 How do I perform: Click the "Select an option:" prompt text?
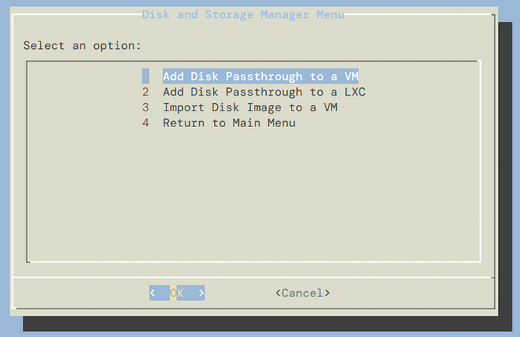pyautogui.click(x=82, y=45)
